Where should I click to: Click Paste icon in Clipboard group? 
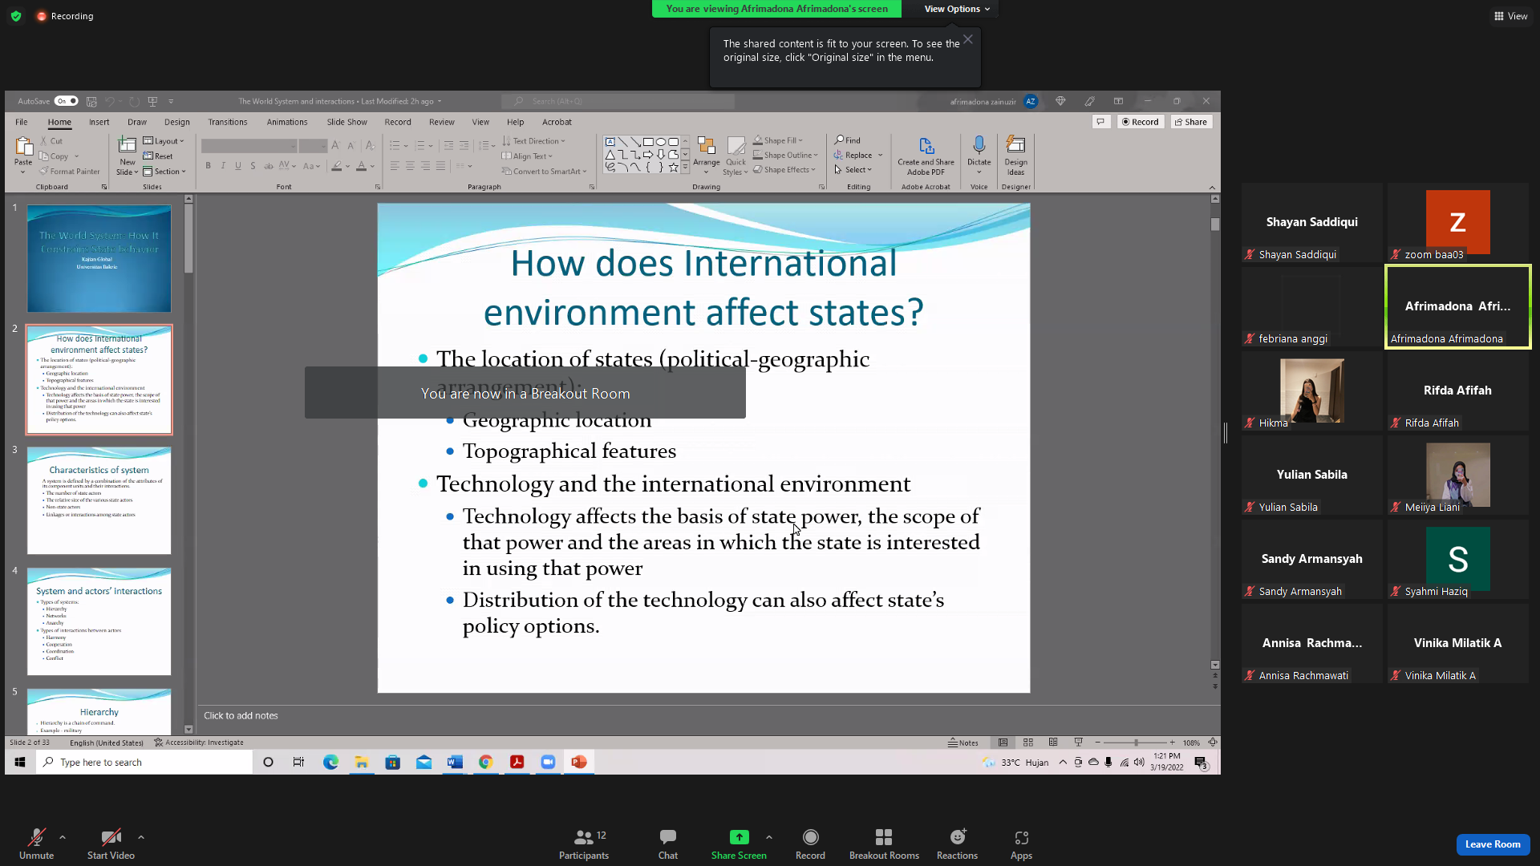[x=23, y=148]
